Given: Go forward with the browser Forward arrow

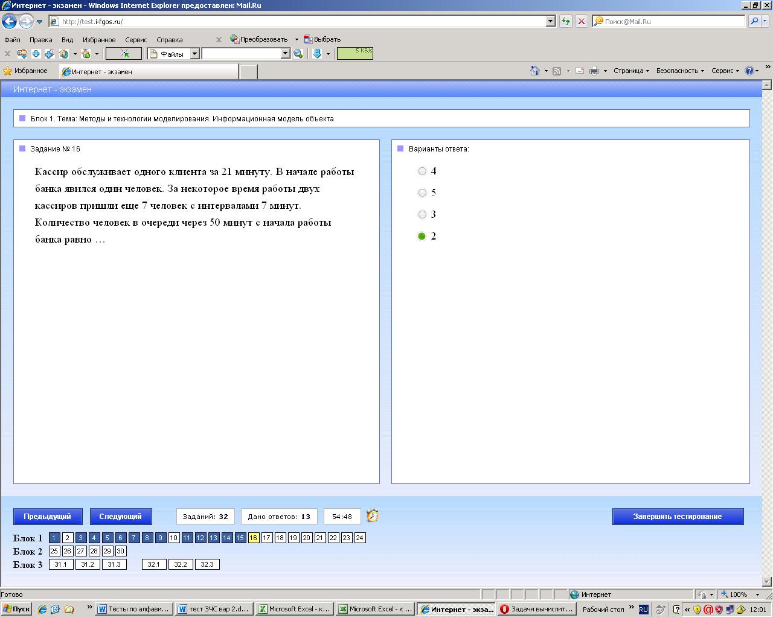Looking at the screenshot, I should [26, 22].
